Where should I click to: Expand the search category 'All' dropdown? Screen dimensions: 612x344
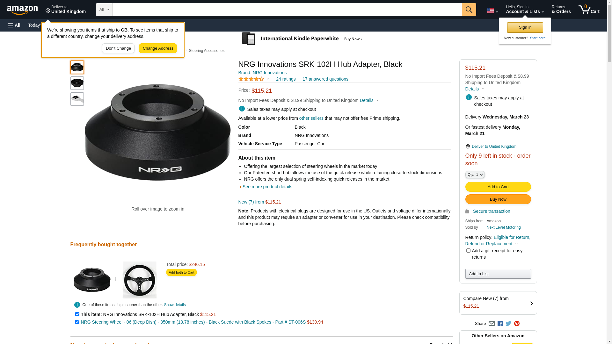pos(104,10)
